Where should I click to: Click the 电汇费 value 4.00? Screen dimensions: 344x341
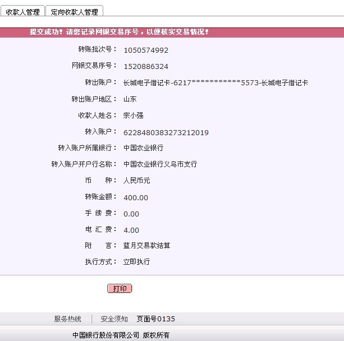coord(131,230)
